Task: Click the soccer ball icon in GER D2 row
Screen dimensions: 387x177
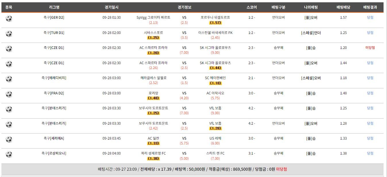Action: (x=9, y=19)
